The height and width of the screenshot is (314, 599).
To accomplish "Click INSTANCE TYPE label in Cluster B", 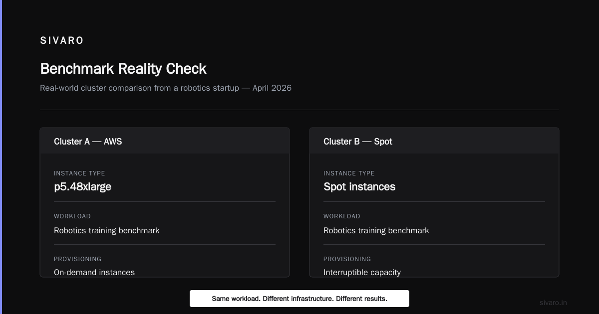I will click(x=349, y=173).
